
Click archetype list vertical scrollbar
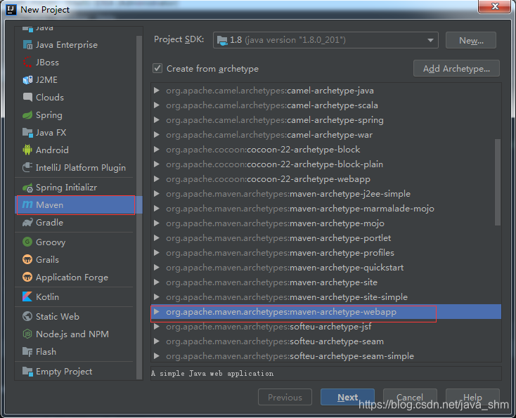click(498, 183)
